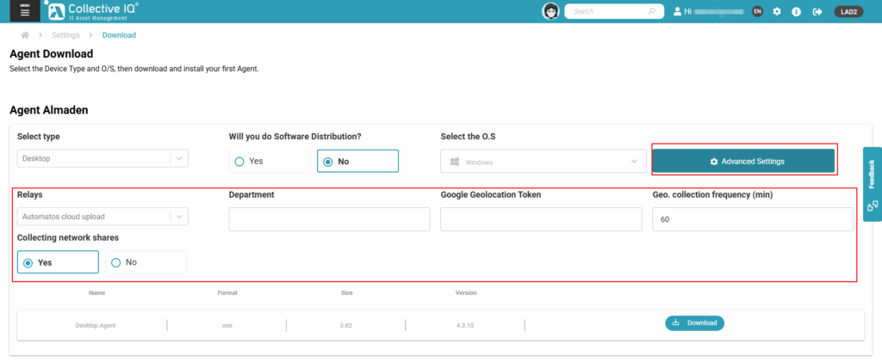Viewport: 882px width, 362px height.
Task: Expand the Select the O.S dropdown
Action: (x=543, y=161)
